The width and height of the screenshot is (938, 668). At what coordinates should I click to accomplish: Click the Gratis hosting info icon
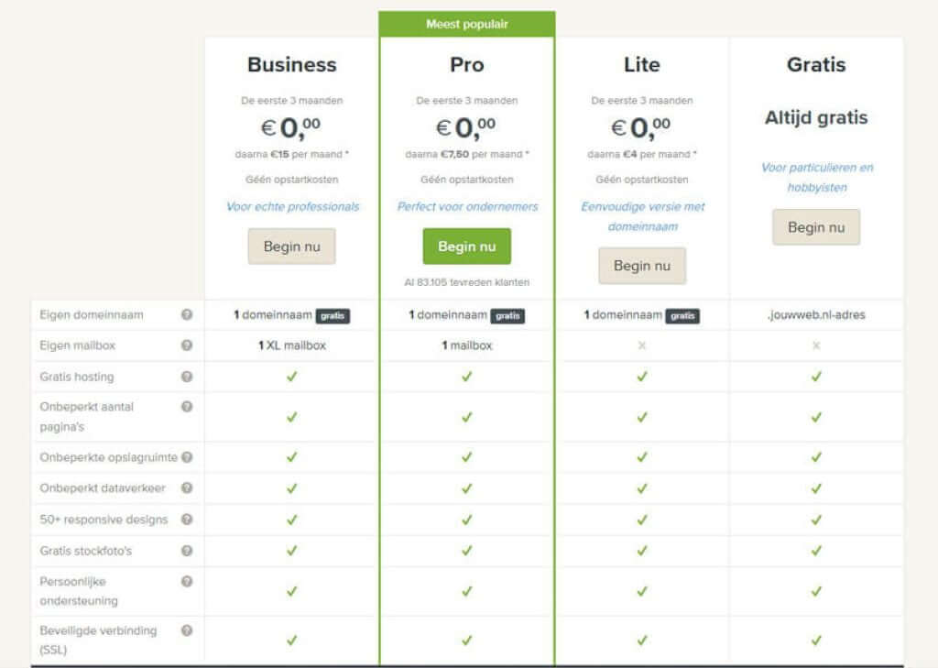pos(187,377)
